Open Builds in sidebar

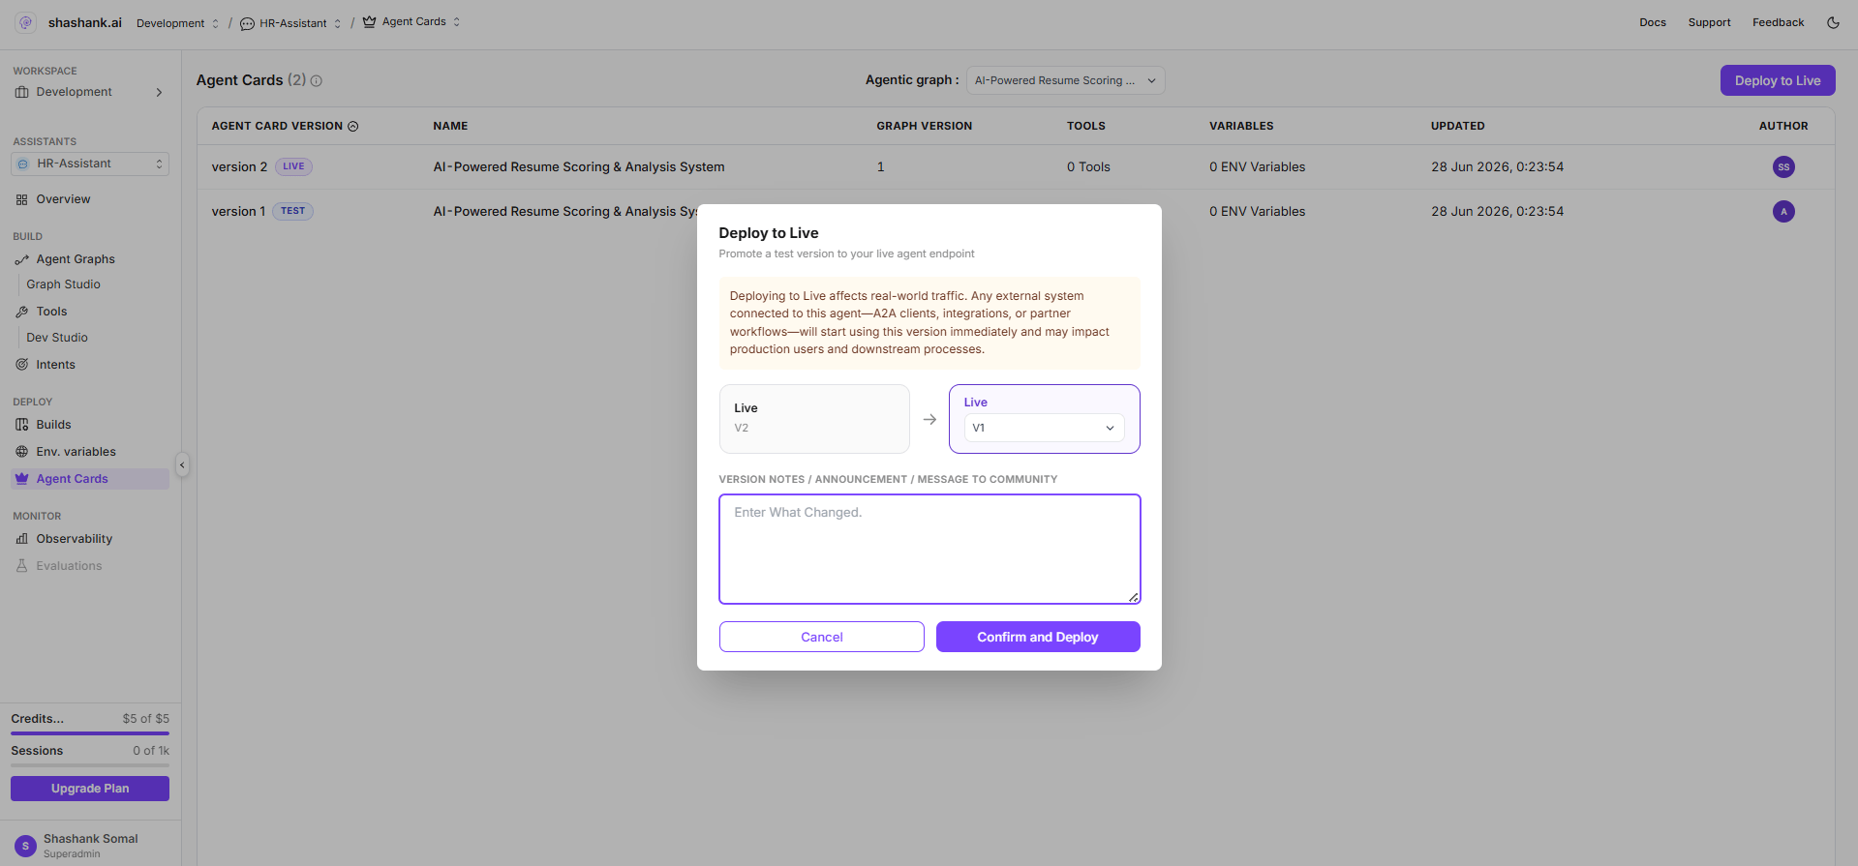pyautogui.click(x=53, y=425)
